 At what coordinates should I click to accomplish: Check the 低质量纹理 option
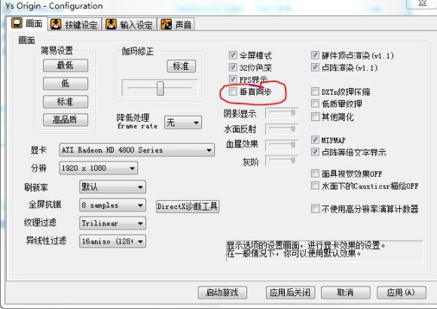315,104
